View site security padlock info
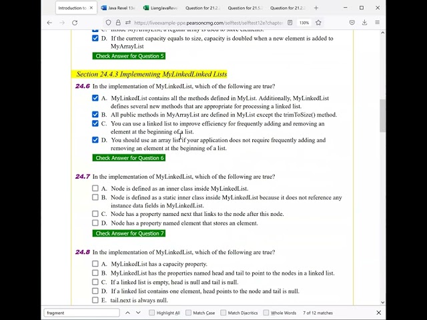Screen dimensions: 427x320 [118, 23]
